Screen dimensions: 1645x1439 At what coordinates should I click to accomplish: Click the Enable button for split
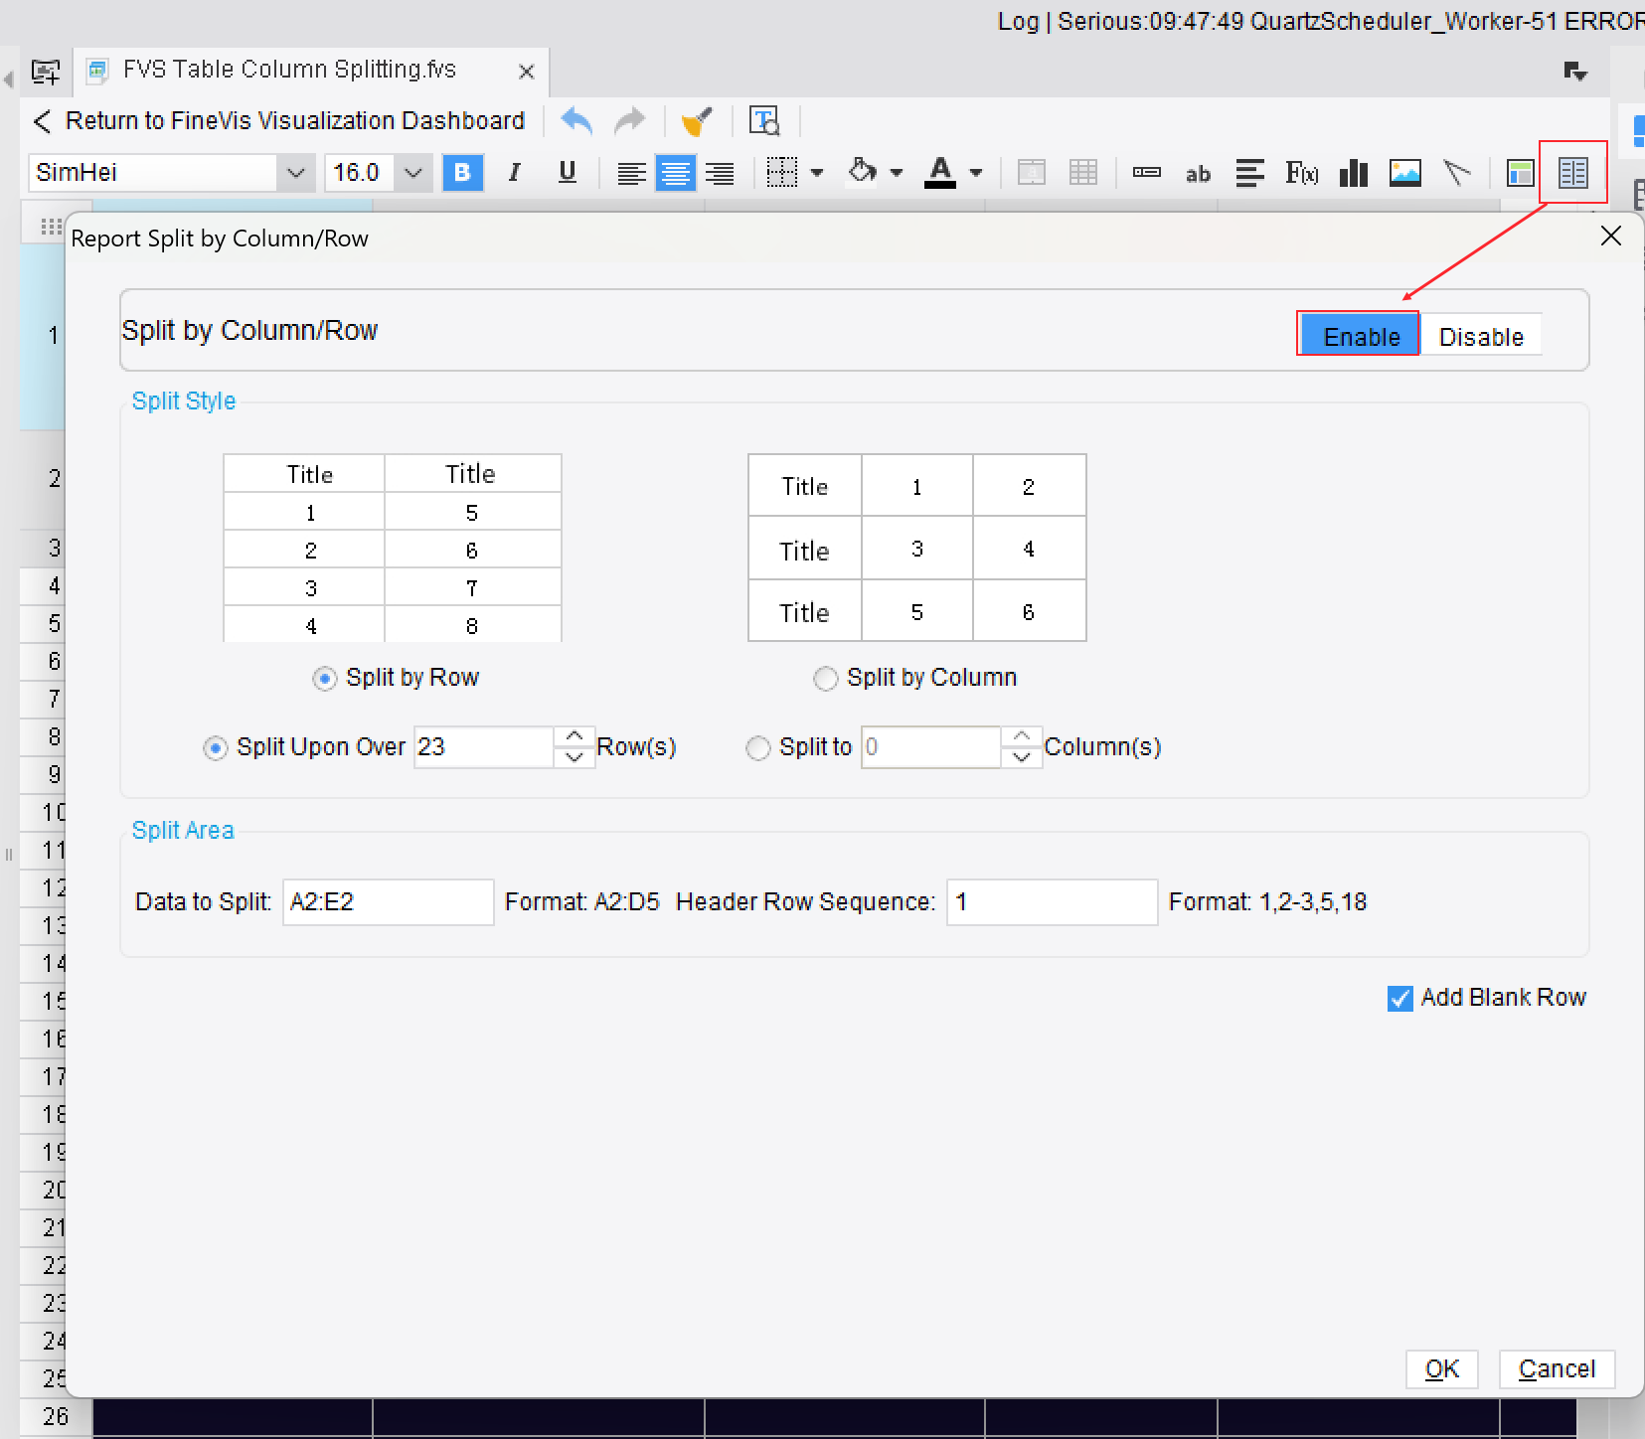[1360, 336]
